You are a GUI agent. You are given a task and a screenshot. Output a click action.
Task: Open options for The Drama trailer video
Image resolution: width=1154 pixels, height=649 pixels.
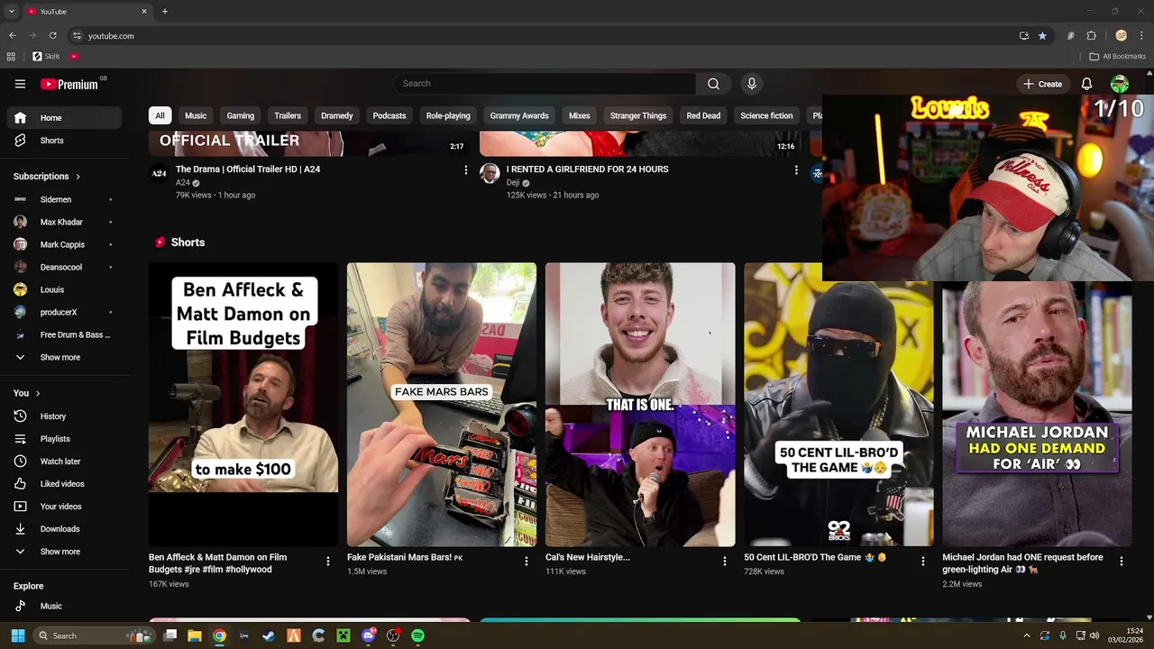[x=465, y=169]
